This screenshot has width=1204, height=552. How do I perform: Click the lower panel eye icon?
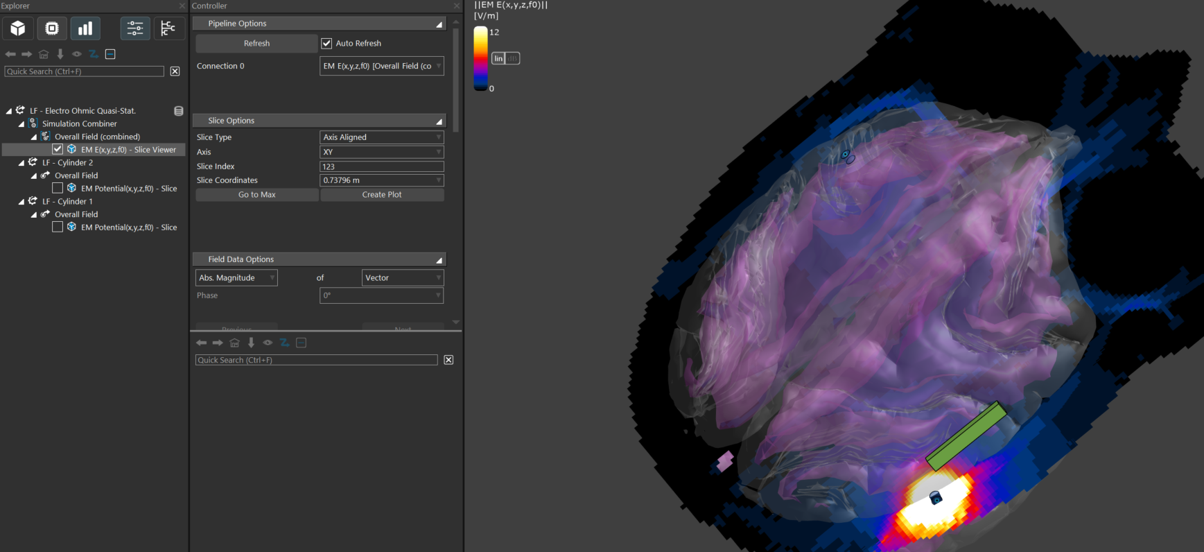pyautogui.click(x=268, y=343)
